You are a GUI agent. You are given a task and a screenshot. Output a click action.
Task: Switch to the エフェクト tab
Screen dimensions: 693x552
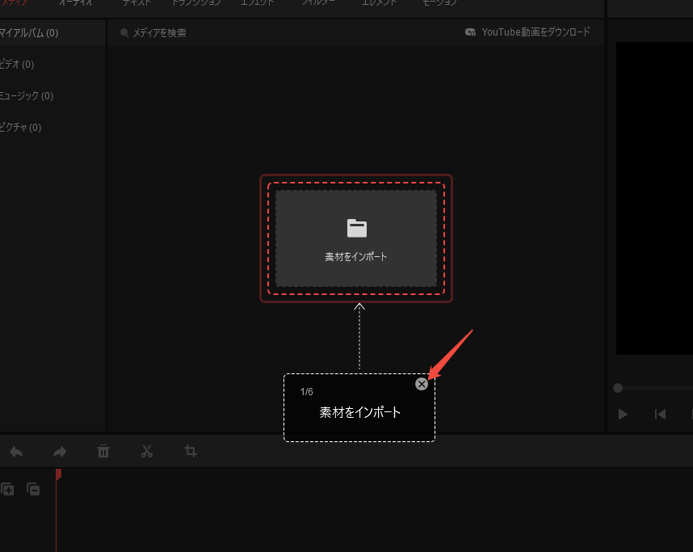tap(257, 2)
